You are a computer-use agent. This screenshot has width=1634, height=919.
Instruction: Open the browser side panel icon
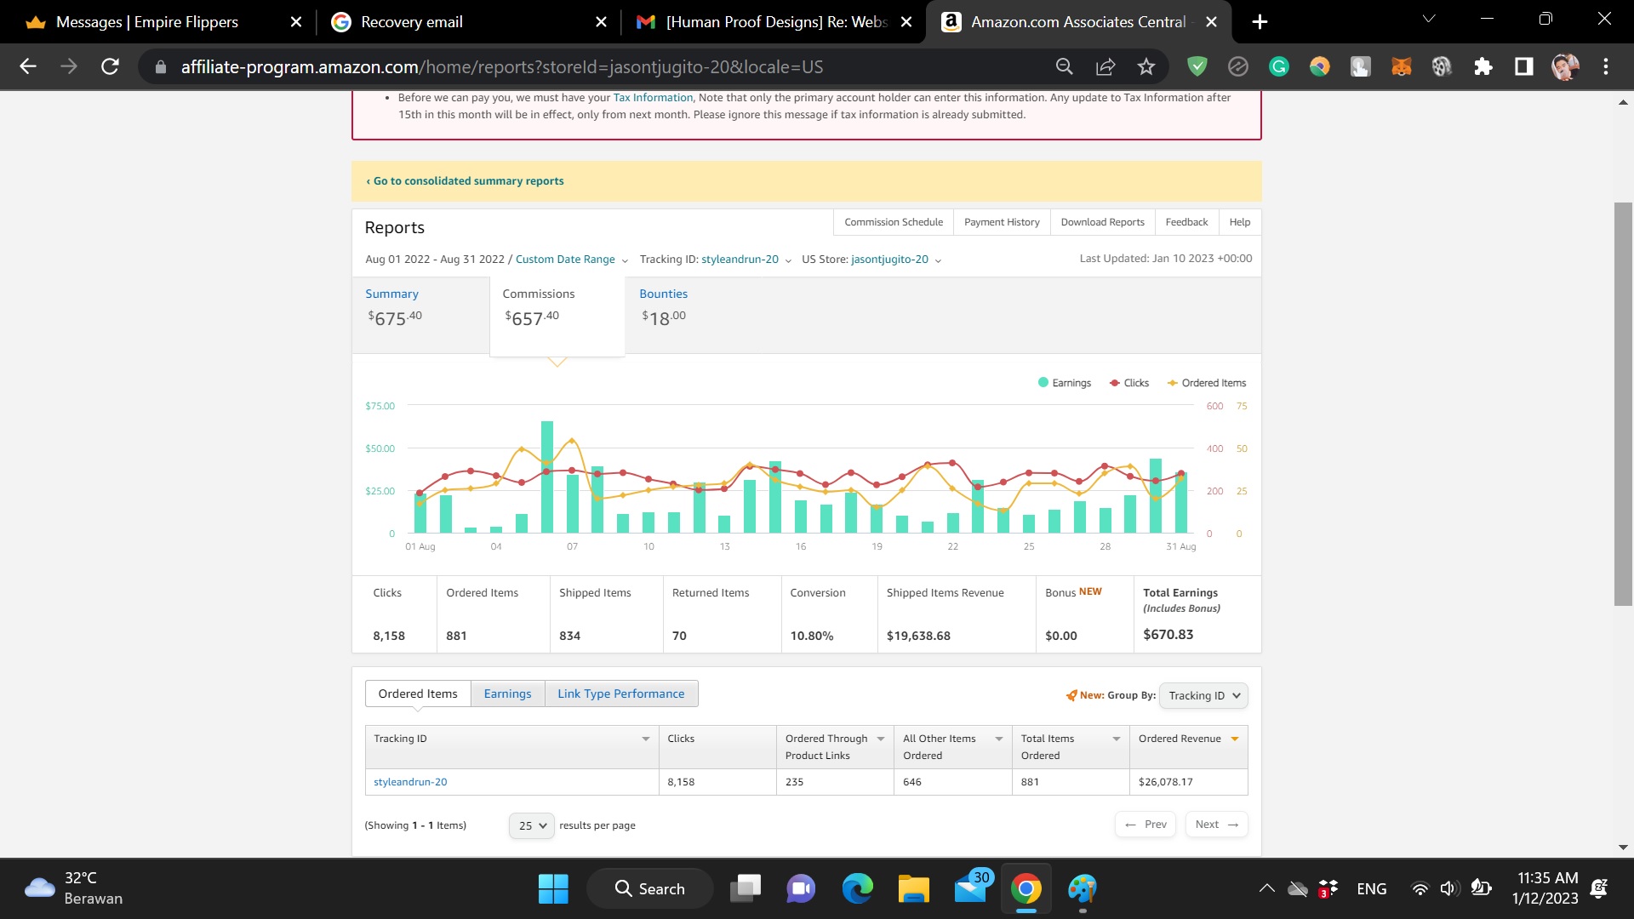(x=1523, y=66)
